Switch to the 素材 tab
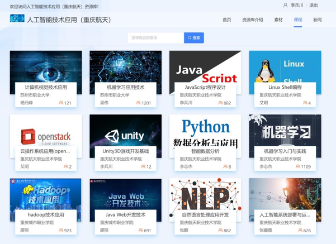336x244 pixels. click(278, 20)
